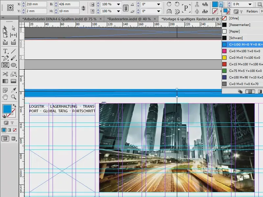
Task: Collapse the tools panel double-arrow
Action: (x=3, y=17)
